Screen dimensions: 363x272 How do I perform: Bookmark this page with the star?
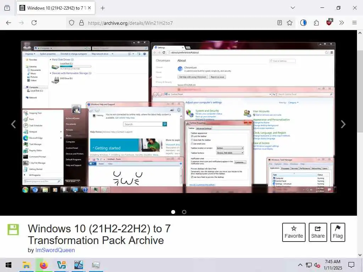click(290, 23)
